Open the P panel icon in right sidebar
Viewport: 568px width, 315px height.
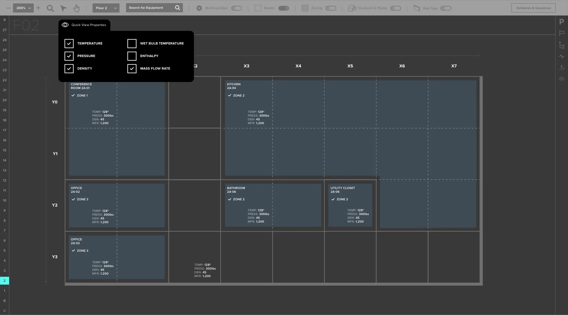click(x=562, y=22)
